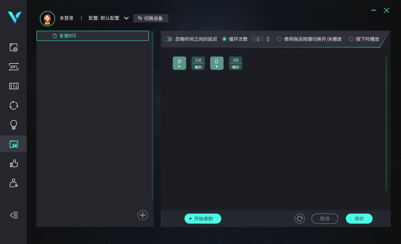Click the circular reset arrow icon
This screenshot has height=244, width=401.
299,219
